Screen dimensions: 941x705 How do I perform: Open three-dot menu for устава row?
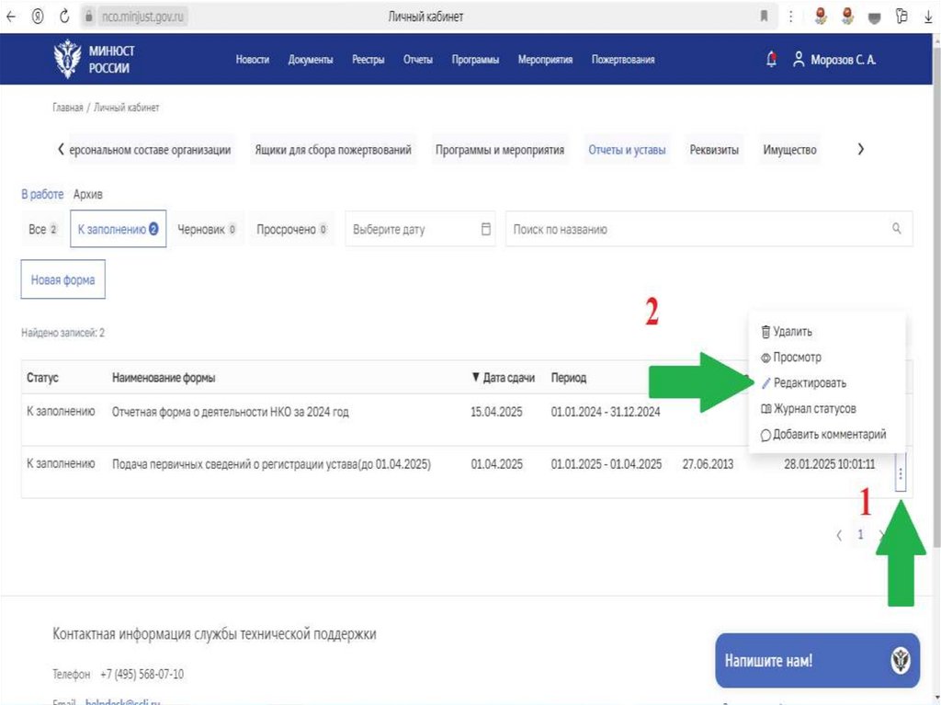pos(901,473)
